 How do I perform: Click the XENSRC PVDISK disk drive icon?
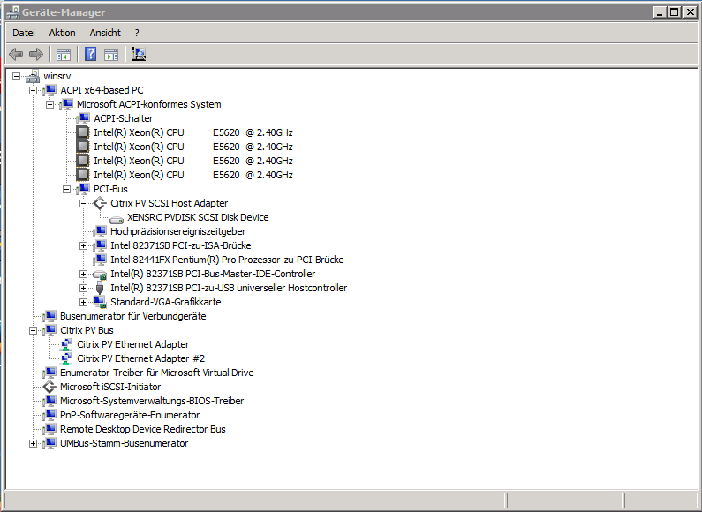117,219
